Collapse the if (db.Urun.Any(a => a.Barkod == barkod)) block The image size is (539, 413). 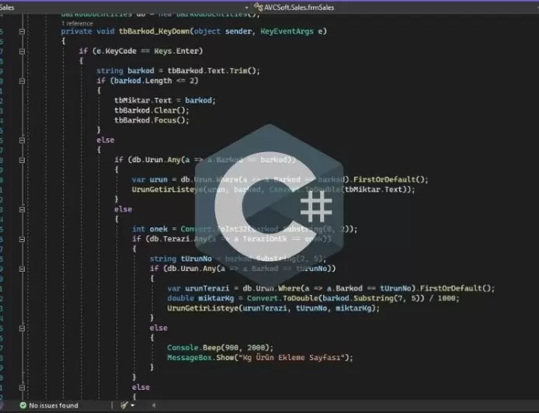pos(22,160)
